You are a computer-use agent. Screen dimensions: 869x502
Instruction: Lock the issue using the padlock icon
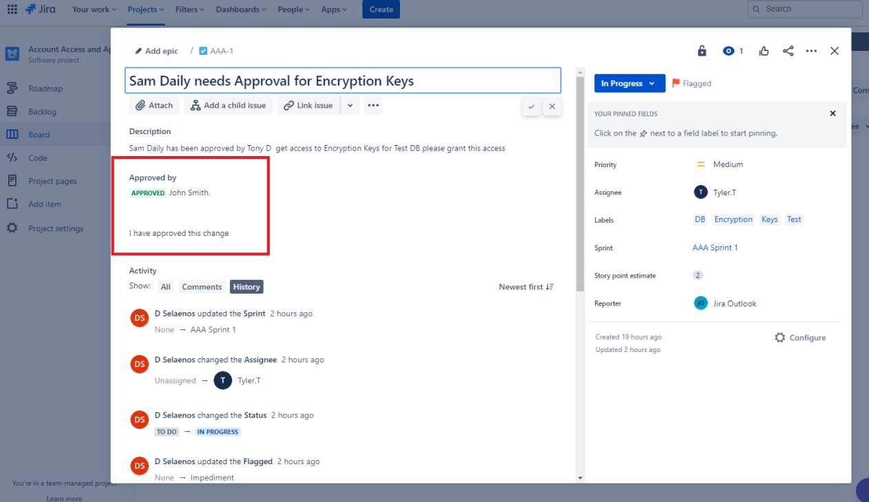click(x=701, y=50)
